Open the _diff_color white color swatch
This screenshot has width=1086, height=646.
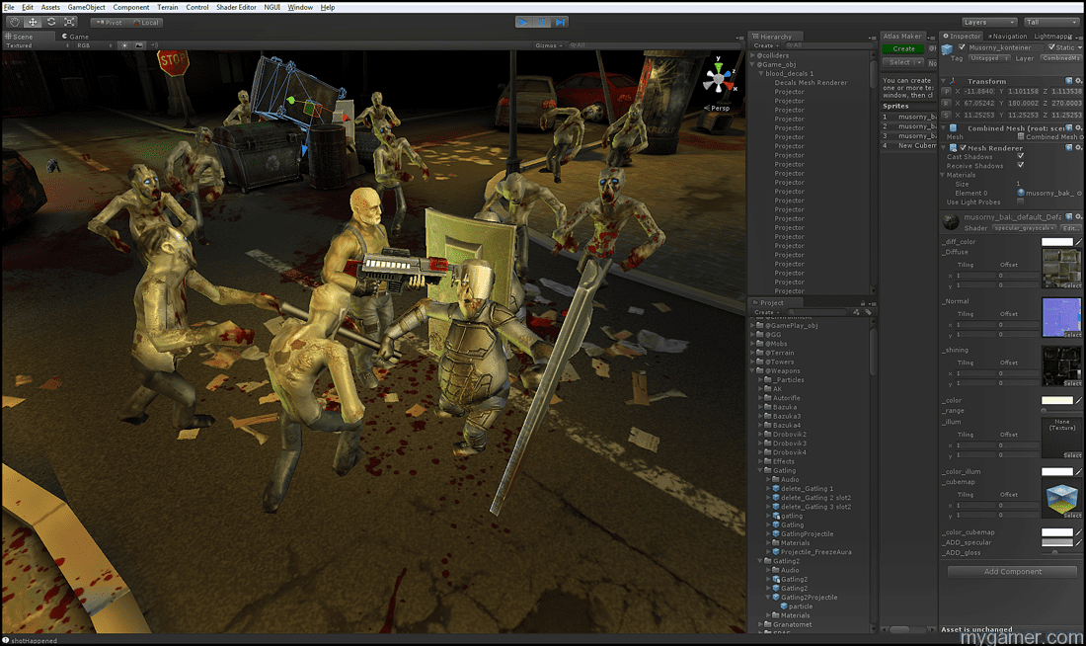(1056, 241)
